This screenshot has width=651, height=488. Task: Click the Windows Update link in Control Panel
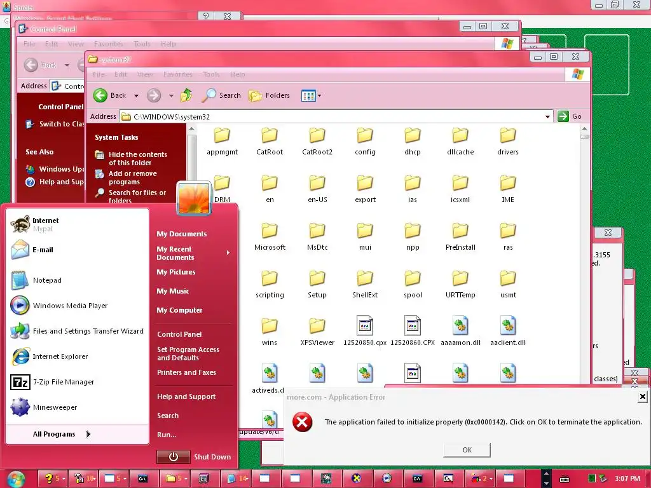(55, 169)
